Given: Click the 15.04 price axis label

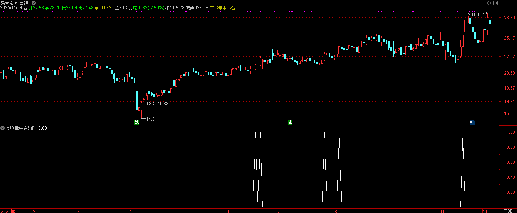Looking at the screenshot, I should (509, 113).
